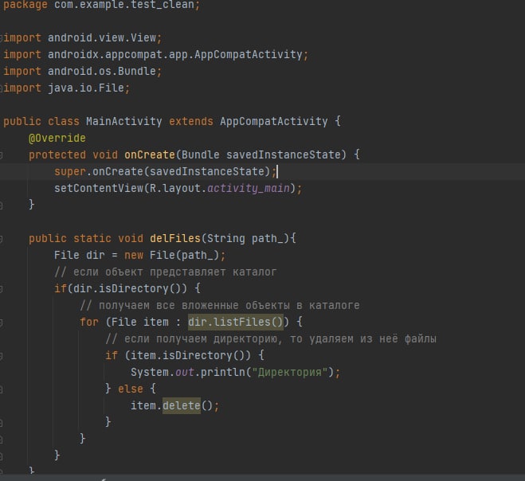Click the @Override annotation

57,138
